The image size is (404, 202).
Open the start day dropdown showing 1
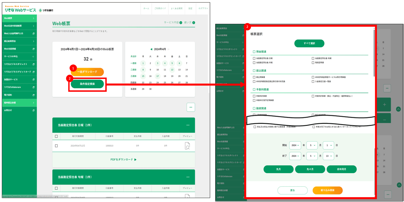click(x=328, y=146)
